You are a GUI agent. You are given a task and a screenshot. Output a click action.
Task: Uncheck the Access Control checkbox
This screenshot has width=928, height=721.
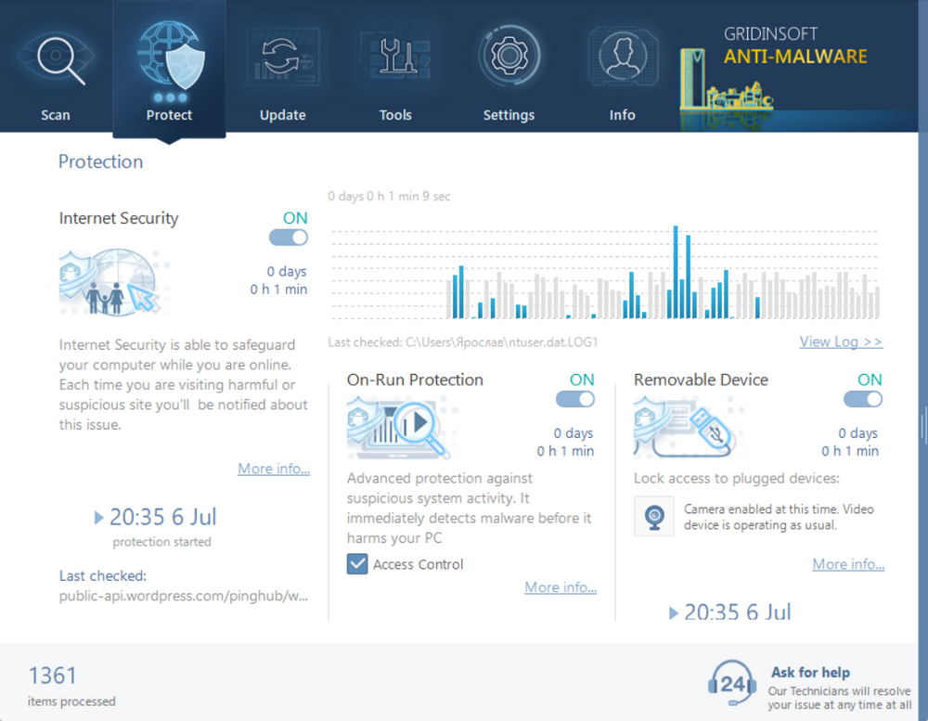357,564
